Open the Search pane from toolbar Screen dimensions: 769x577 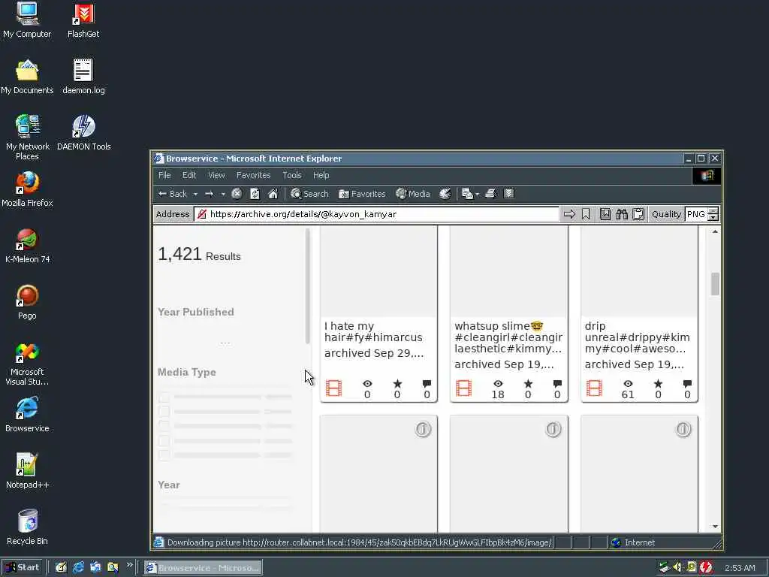tap(309, 194)
